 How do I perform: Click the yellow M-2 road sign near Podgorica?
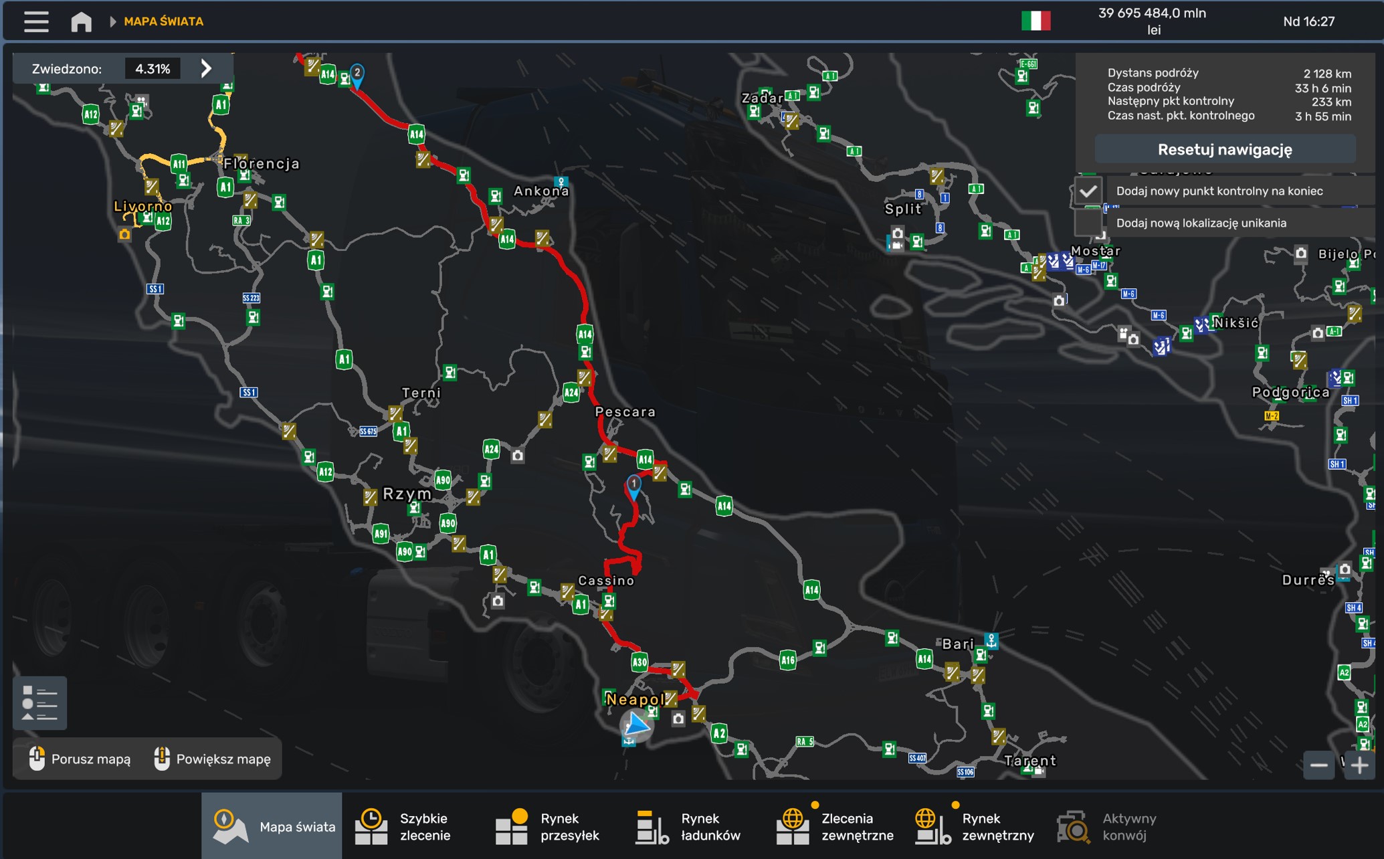point(1272,416)
